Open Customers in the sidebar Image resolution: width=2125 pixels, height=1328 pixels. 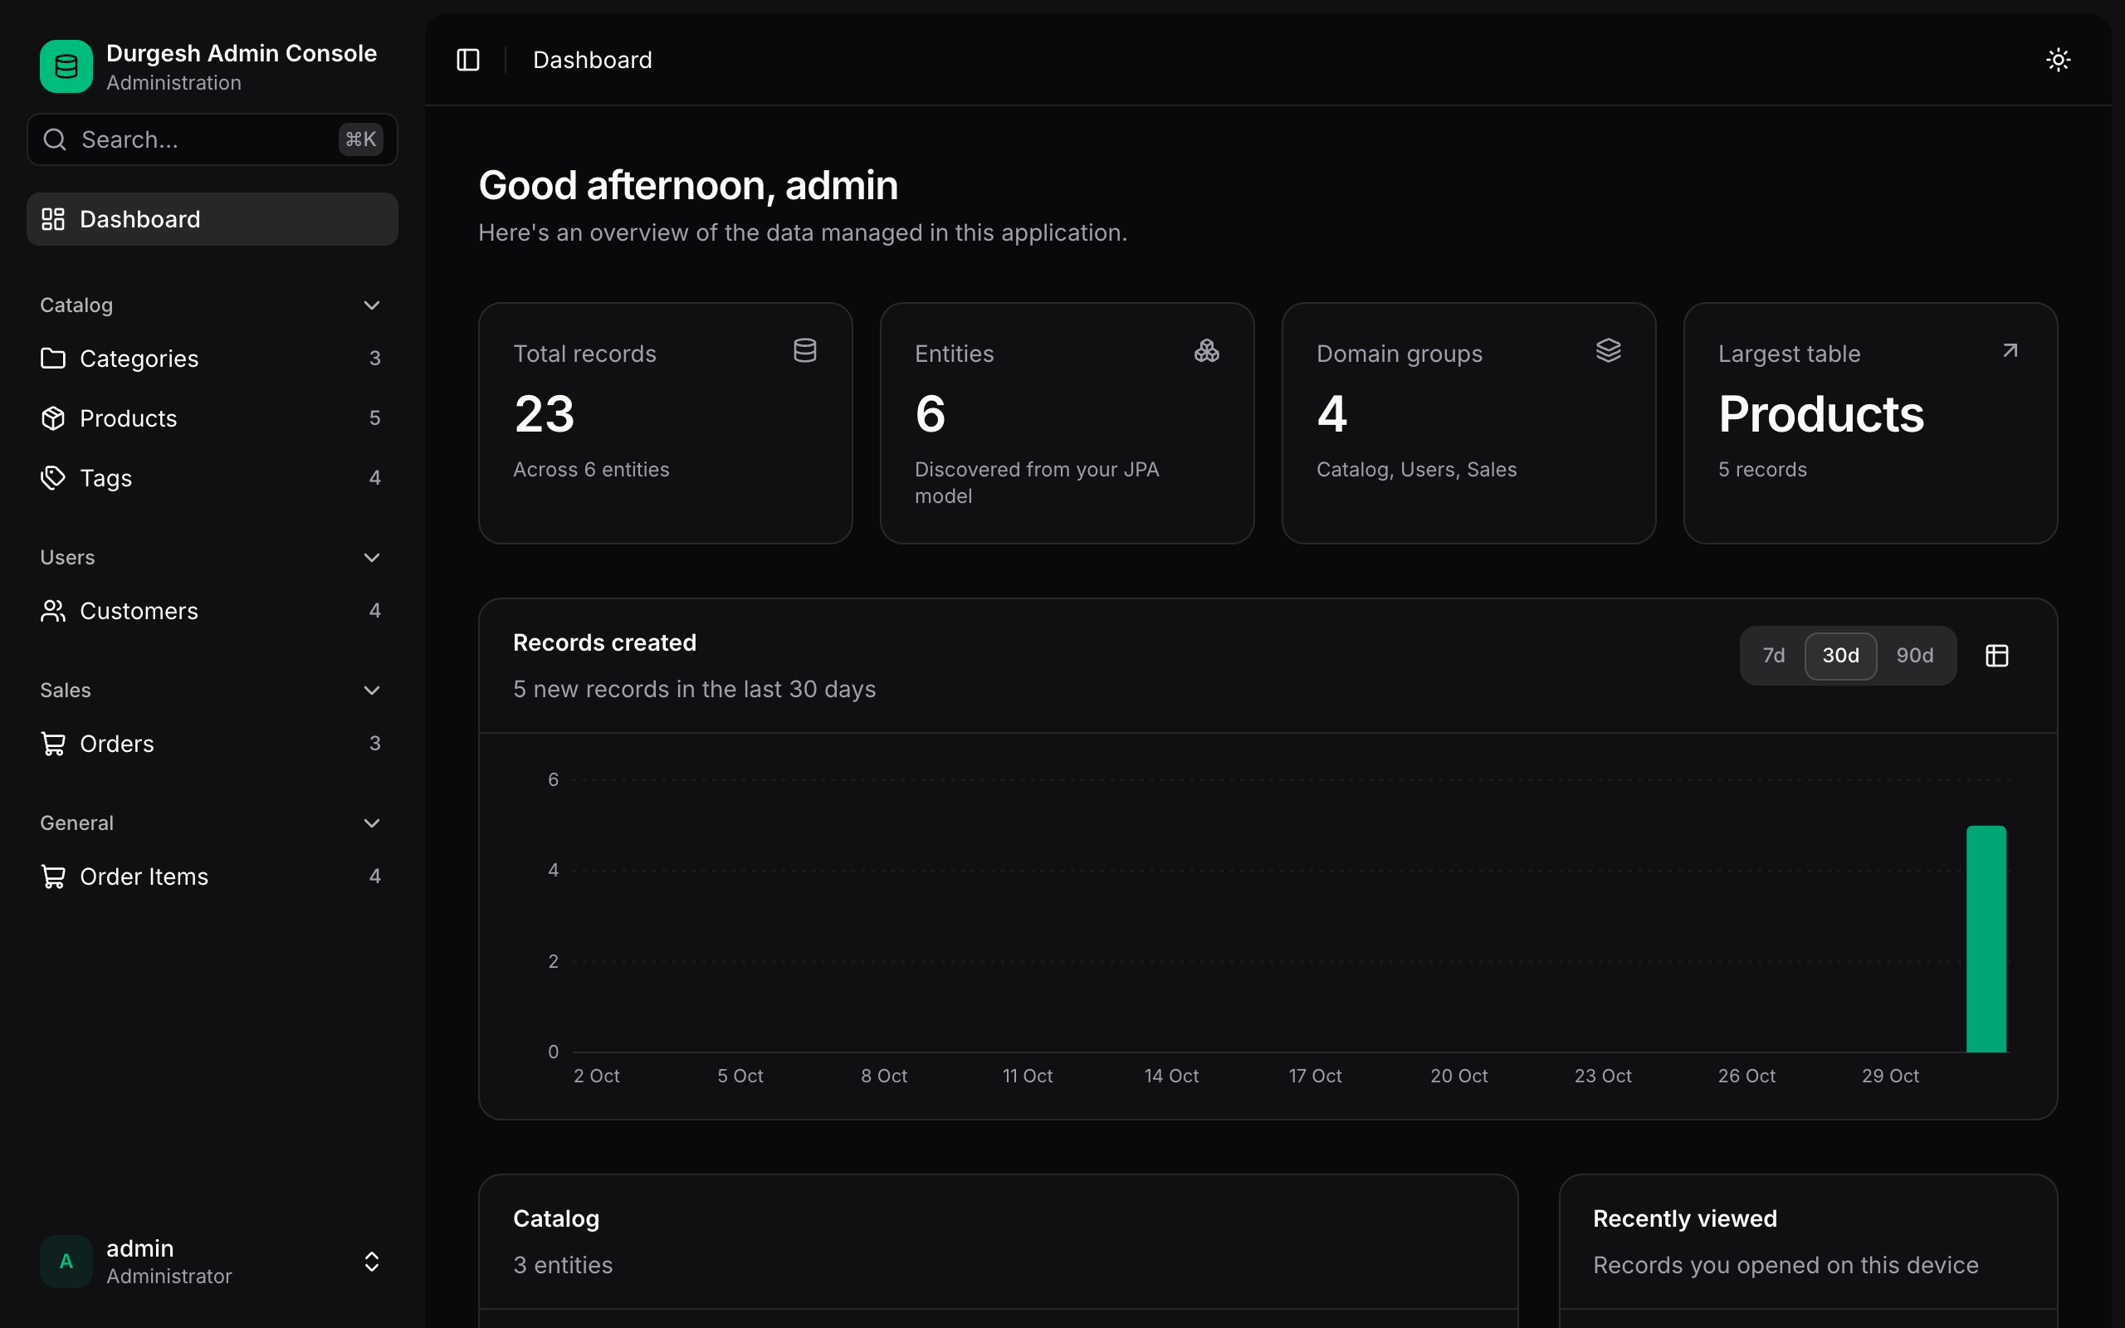[x=212, y=610]
